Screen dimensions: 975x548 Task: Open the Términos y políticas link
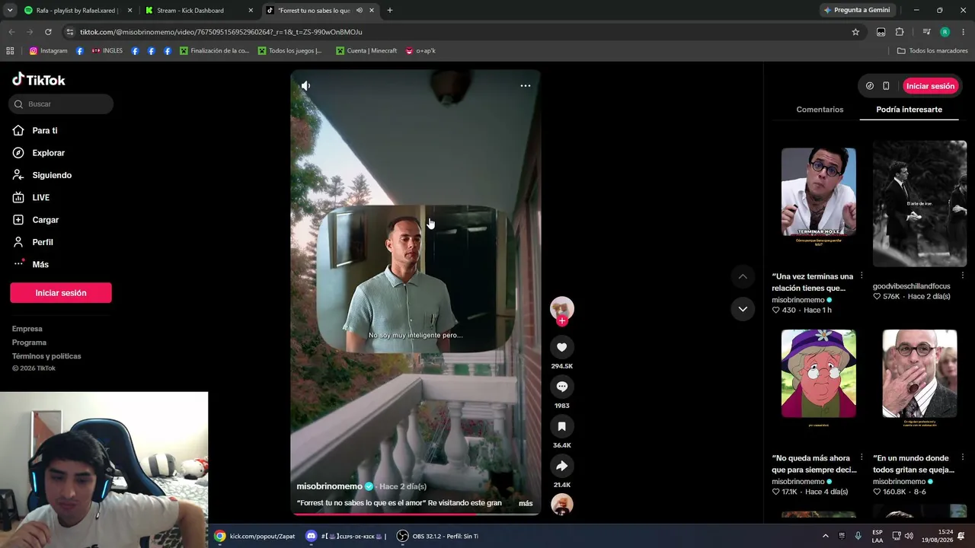pos(46,356)
